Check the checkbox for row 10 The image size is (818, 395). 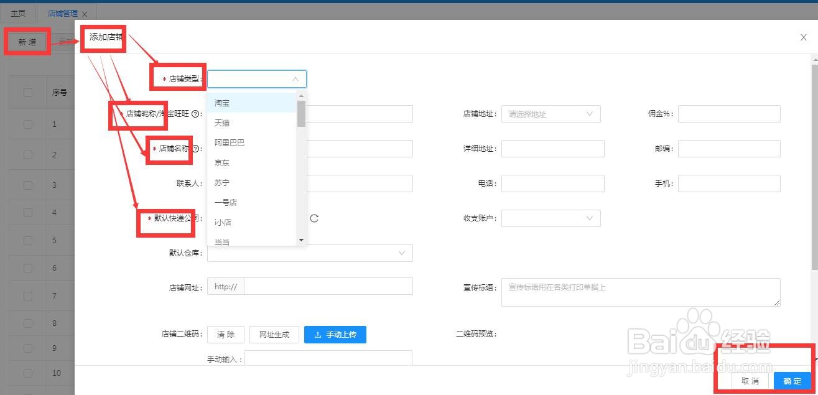point(28,373)
